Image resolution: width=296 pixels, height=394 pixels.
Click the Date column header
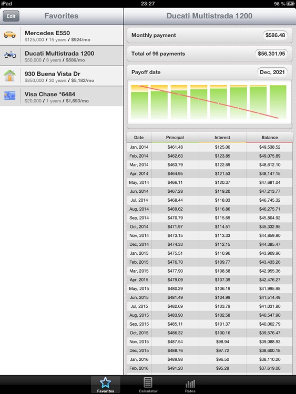(139, 138)
